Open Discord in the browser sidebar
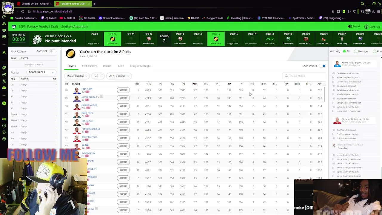 4,87
